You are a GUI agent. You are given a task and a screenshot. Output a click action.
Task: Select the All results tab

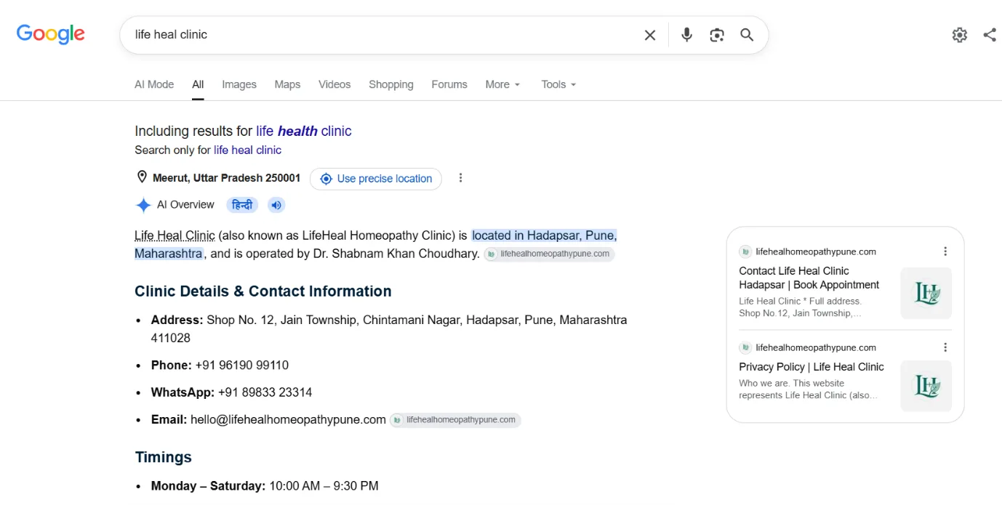[x=198, y=84]
